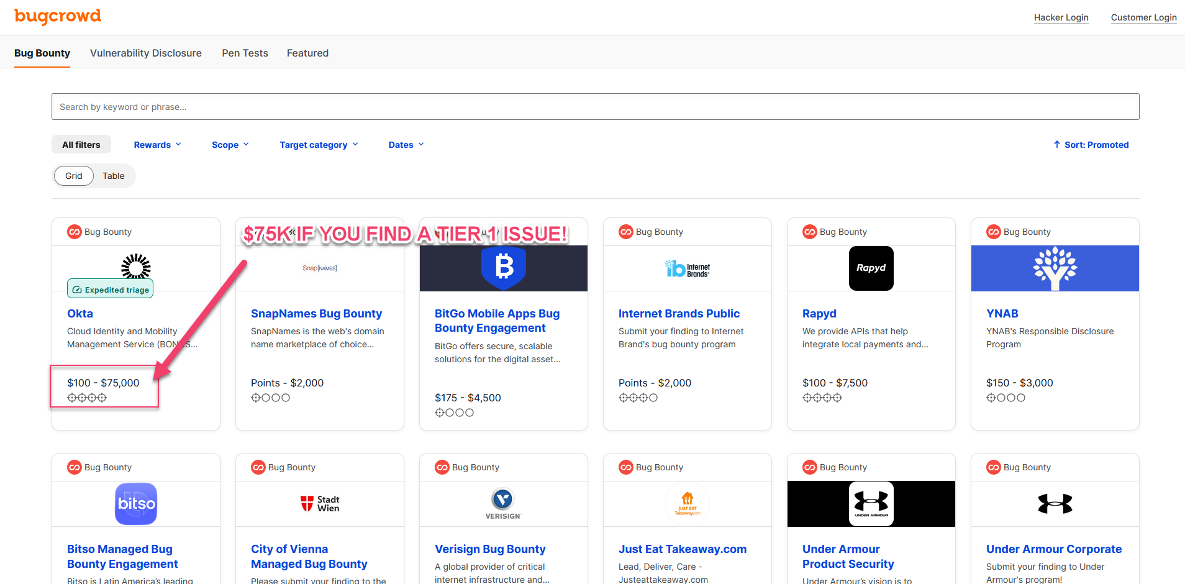Open the Under Armour Corporate program title
This screenshot has width=1185, height=584.
(1054, 549)
